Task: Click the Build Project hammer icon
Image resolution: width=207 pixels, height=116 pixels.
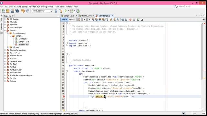Action: coord(56,11)
